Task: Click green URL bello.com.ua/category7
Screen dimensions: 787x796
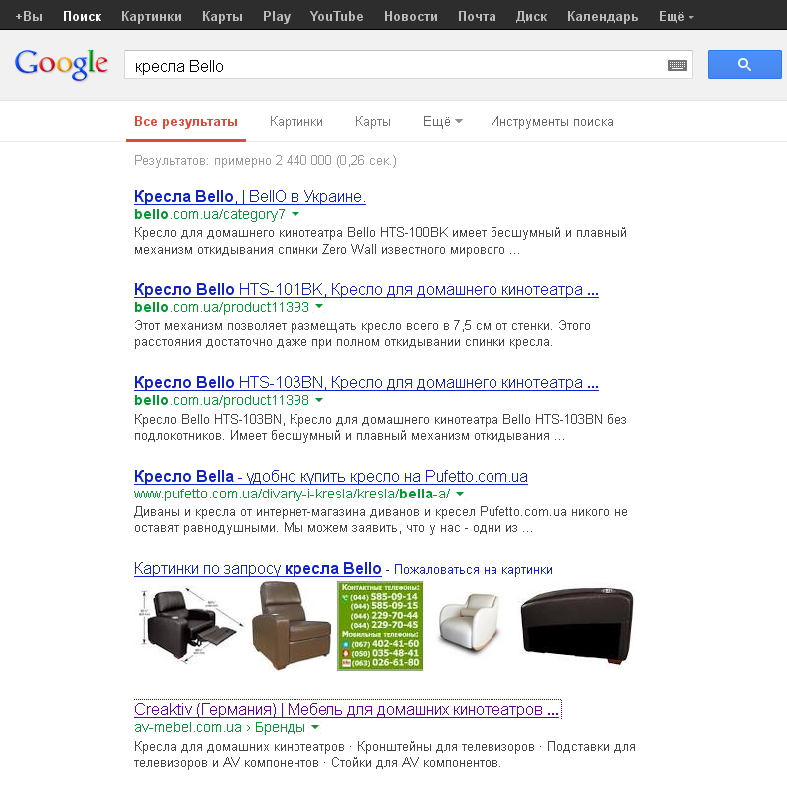Action: coord(210,214)
